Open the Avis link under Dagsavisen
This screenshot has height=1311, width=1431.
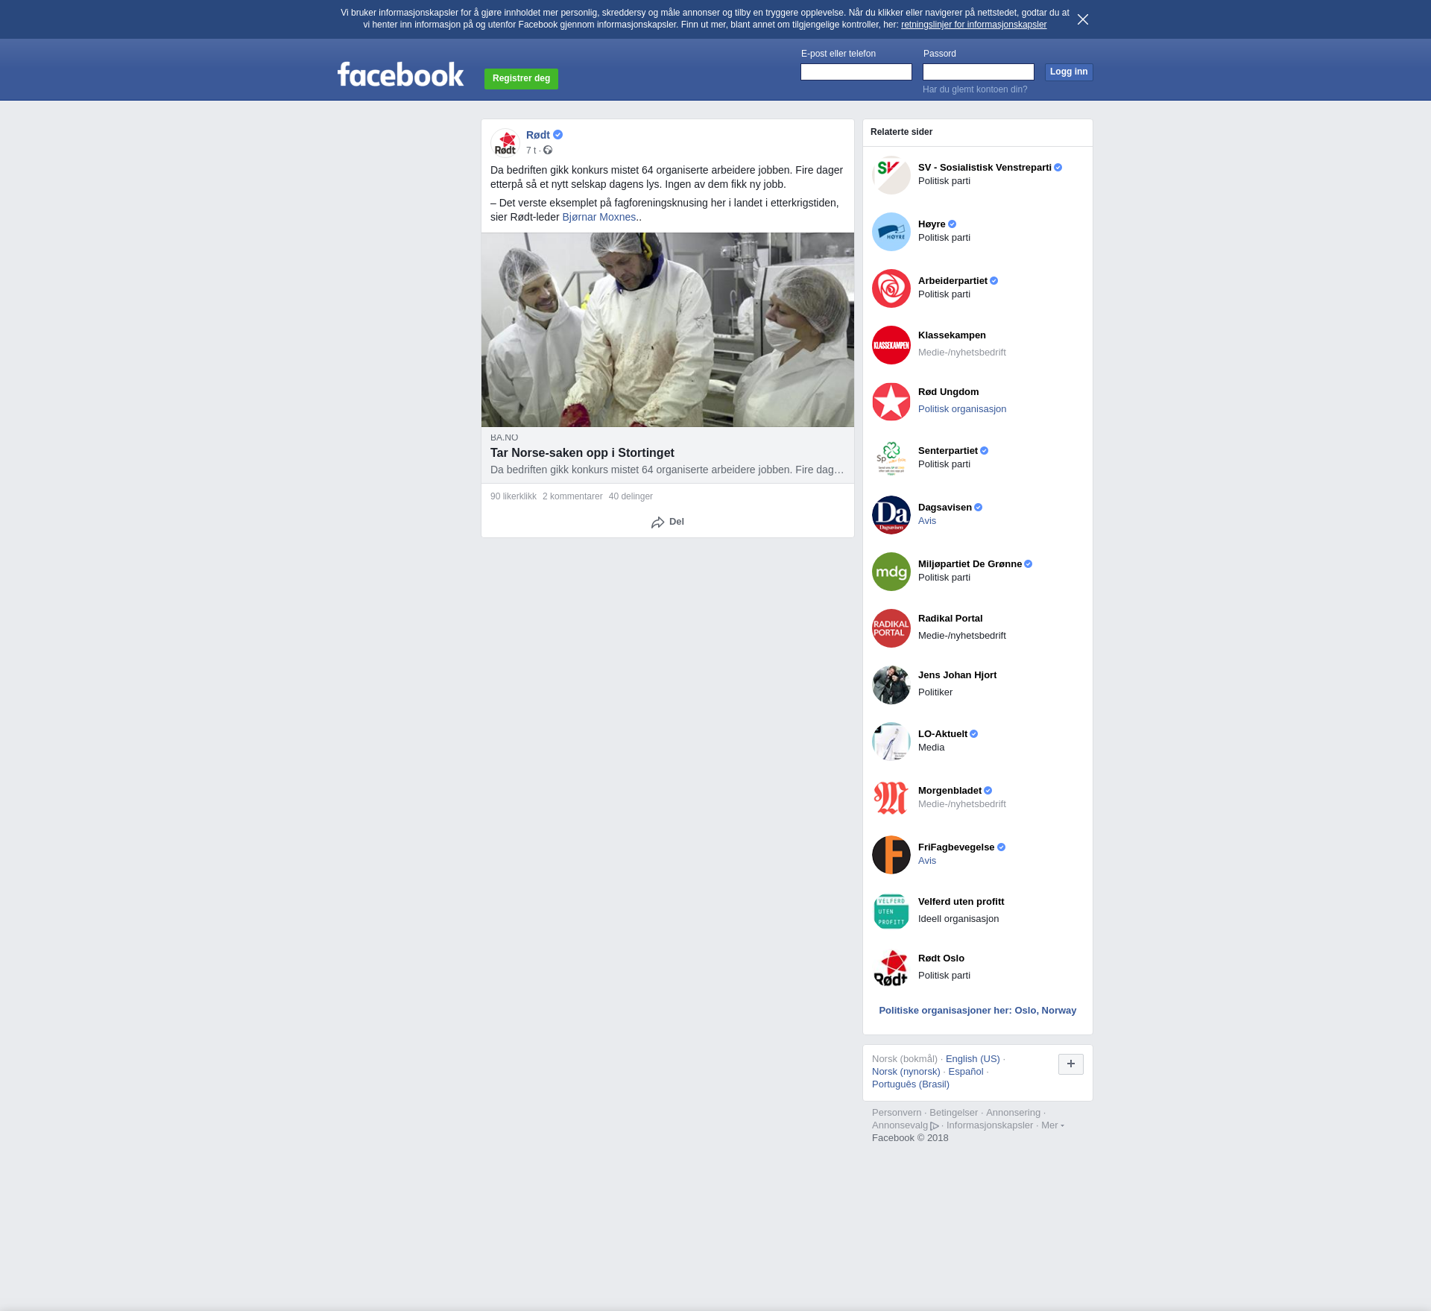click(x=927, y=521)
